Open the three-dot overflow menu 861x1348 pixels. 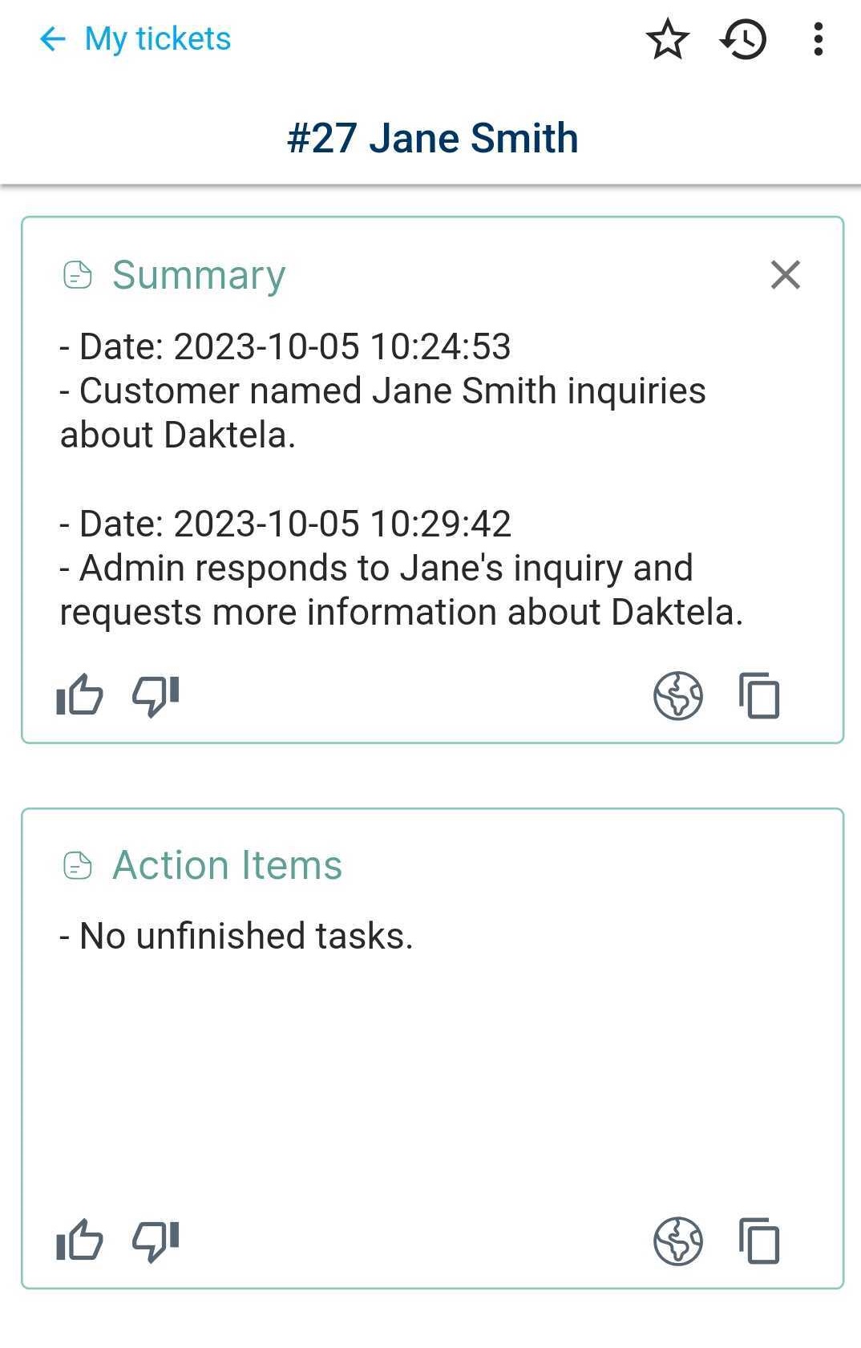[x=817, y=39]
